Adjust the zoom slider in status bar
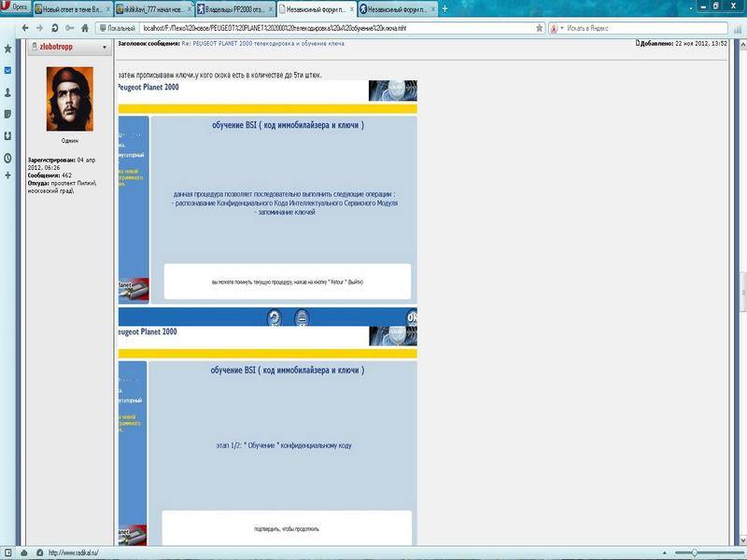The image size is (747, 560). point(694,553)
